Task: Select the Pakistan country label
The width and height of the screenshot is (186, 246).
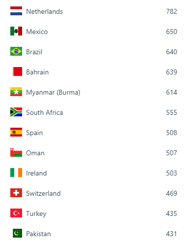Action: click(x=38, y=234)
